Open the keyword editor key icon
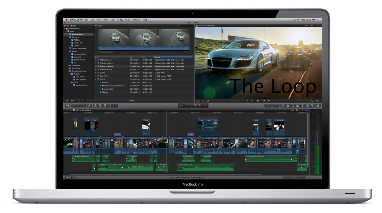This screenshot has height=213, width=382. coord(89,106)
